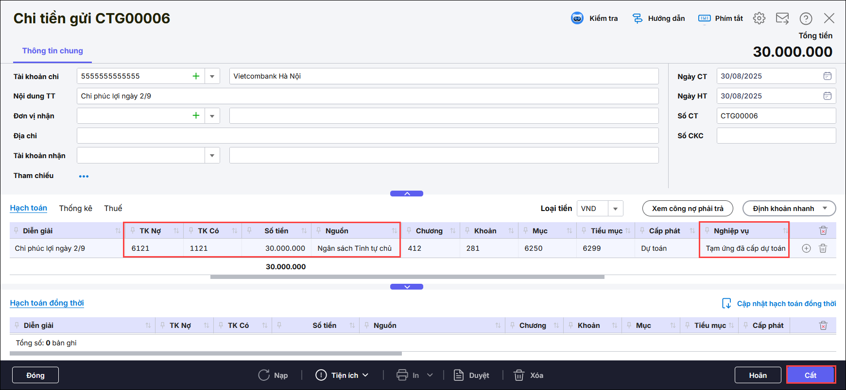Switch to the Thống kê tab
846x390 pixels.
pyautogui.click(x=75, y=208)
